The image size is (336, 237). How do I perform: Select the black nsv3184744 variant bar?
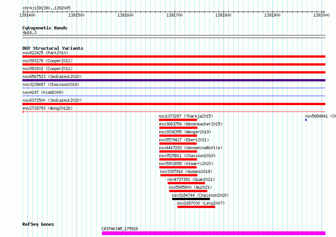(191, 199)
